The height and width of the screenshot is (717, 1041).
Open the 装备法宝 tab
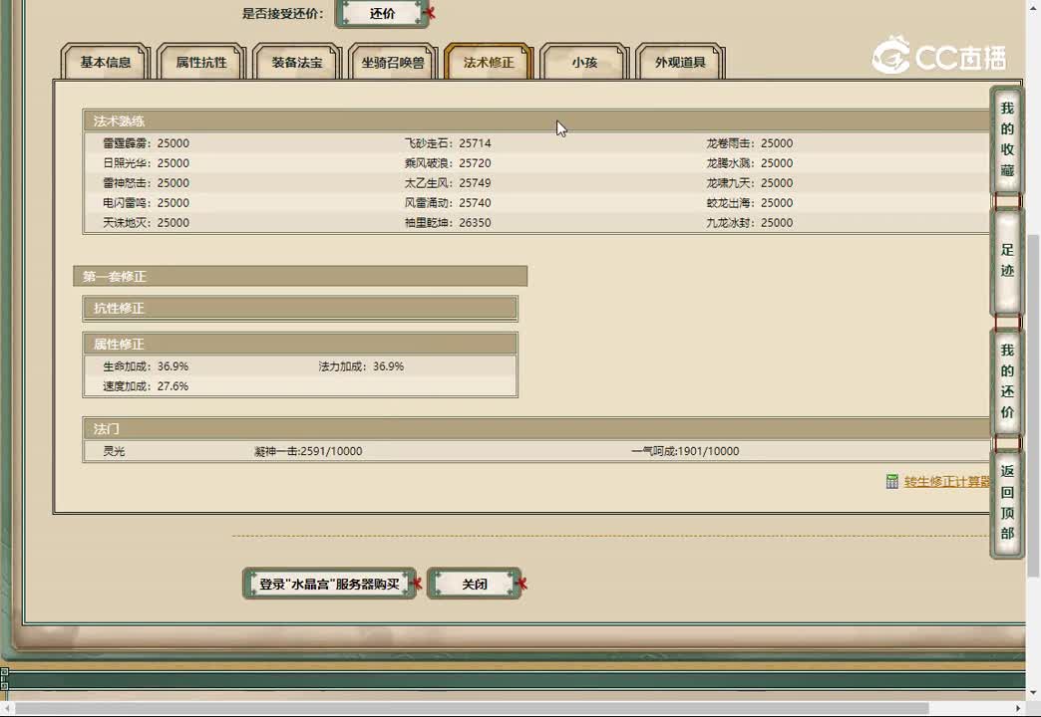[x=297, y=62]
